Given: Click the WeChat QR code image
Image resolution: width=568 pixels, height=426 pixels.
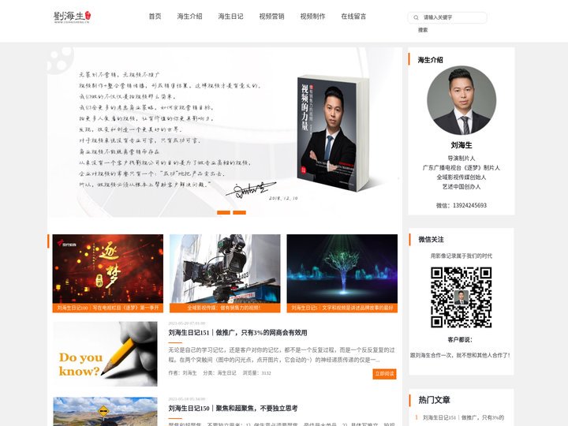Looking at the screenshot, I should point(461,297).
